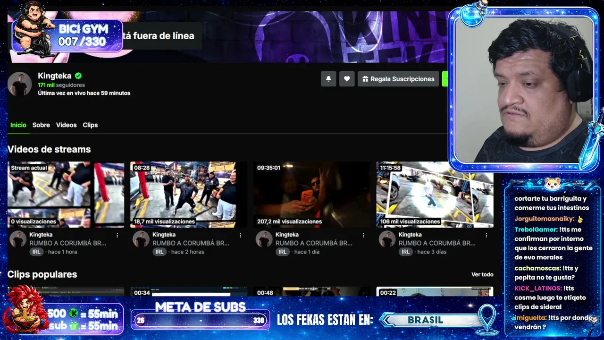The image size is (604, 340).
Task: Open the RUMBO A CORUMBÁ title posted hace 1 hora
Action: pos(68,243)
